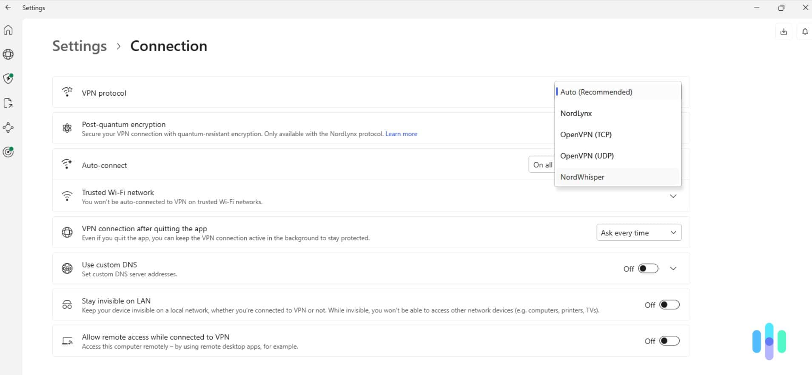
Task: Pick NordWhisper in the protocol menu
Action: coord(582,177)
